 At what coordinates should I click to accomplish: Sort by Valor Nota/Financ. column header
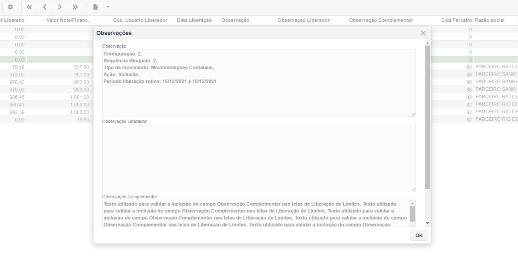click(x=68, y=20)
